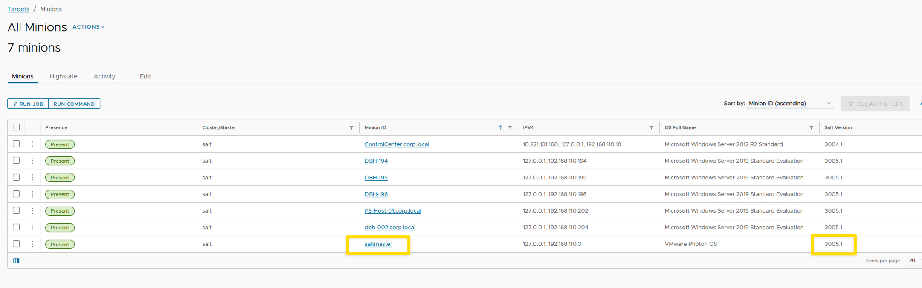Expand the Actions dropdown beside All Minions
The image size is (922, 288).
pyautogui.click(x=88, y=27)
